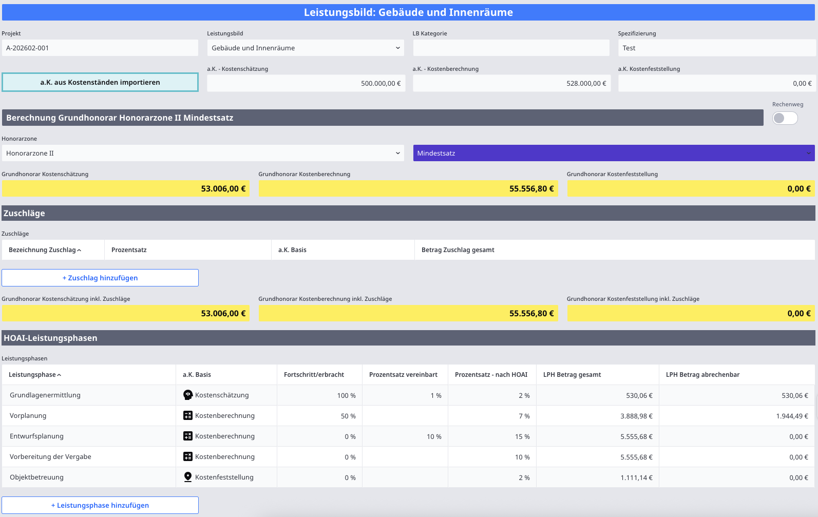Click into the Projekt input field
The height and width of the screenshot is (517, 818).
(x=100, y=48)
